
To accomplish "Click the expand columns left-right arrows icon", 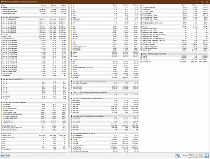I will coord(3,155).
